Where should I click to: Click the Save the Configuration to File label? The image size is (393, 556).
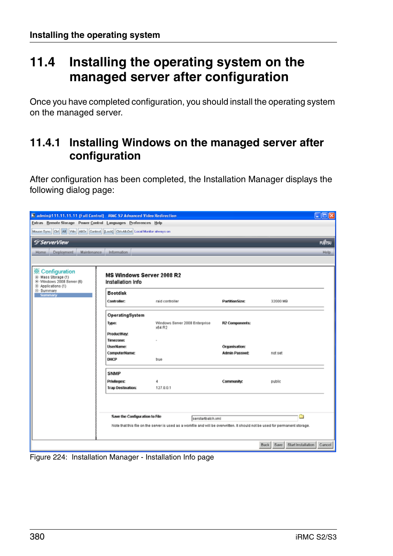point(136,417)
